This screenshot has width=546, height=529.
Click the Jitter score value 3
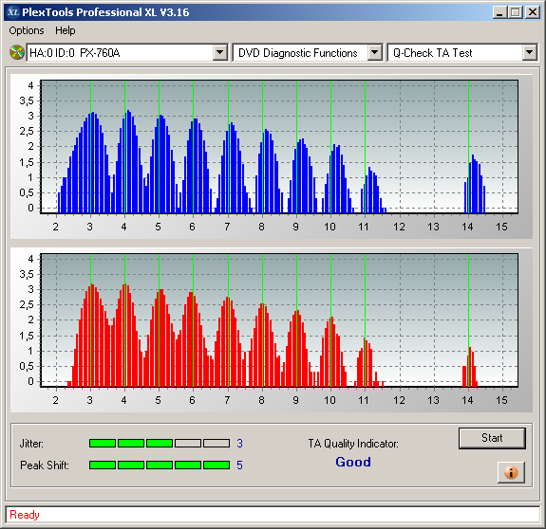click(239, 443)
